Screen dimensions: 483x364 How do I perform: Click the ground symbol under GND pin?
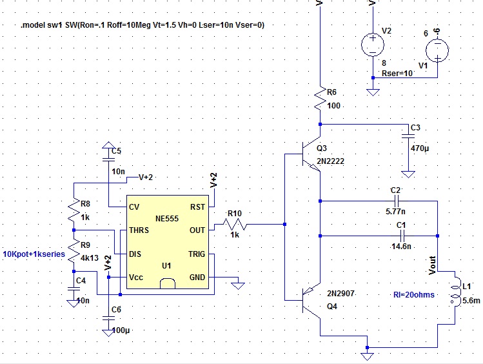(238, 285)
